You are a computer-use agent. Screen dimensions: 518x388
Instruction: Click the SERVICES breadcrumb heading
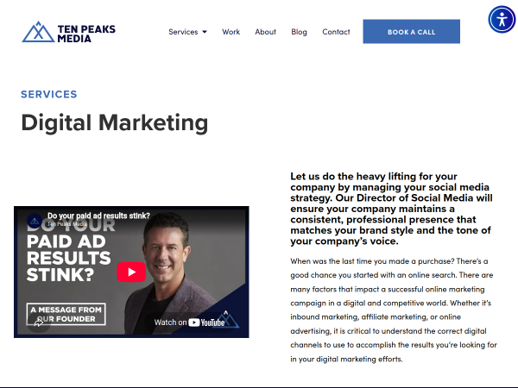49,94
